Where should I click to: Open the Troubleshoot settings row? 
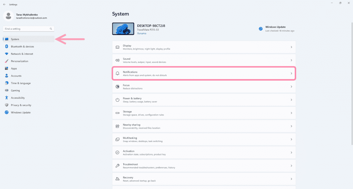tap(203, 166)
